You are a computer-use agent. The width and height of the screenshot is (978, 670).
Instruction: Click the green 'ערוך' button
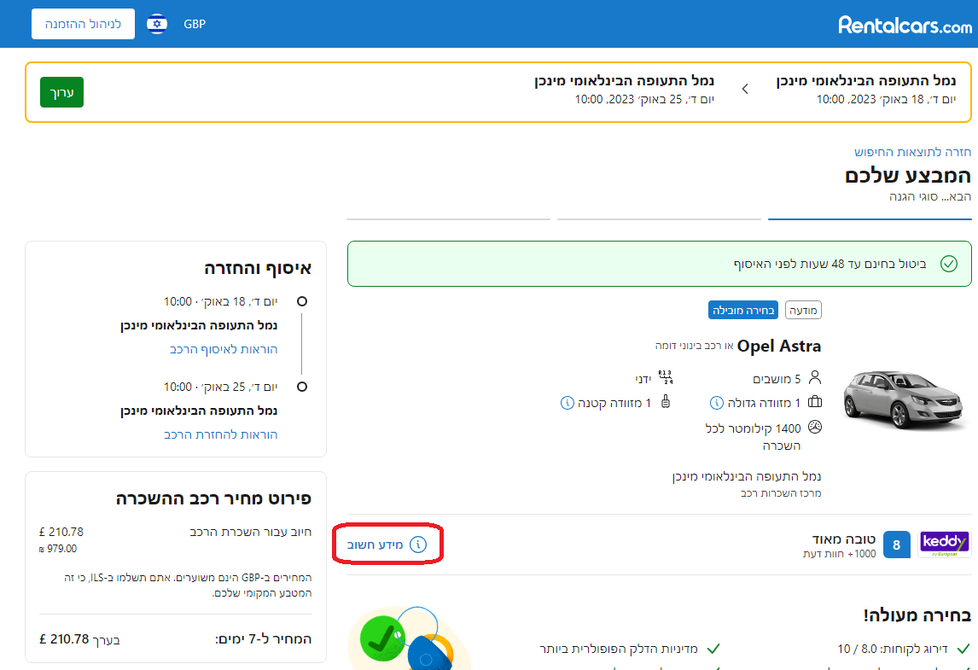pos(61,92)
